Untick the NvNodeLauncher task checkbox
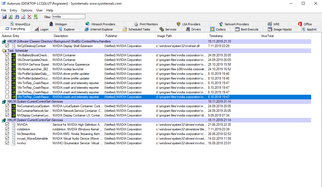Viewport: 322px width, 187px height. click(7, 69)
